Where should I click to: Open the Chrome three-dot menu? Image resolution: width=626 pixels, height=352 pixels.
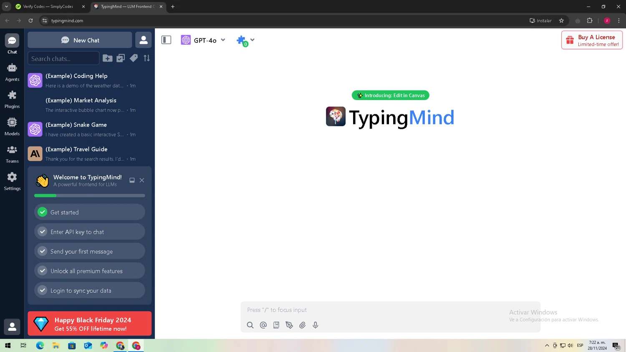pos(619,20)
